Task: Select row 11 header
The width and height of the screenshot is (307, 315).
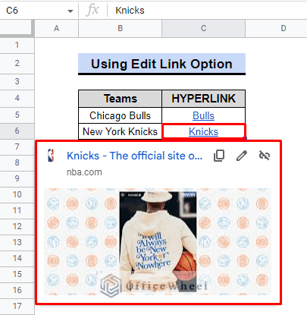Action: tap(17, 210)
